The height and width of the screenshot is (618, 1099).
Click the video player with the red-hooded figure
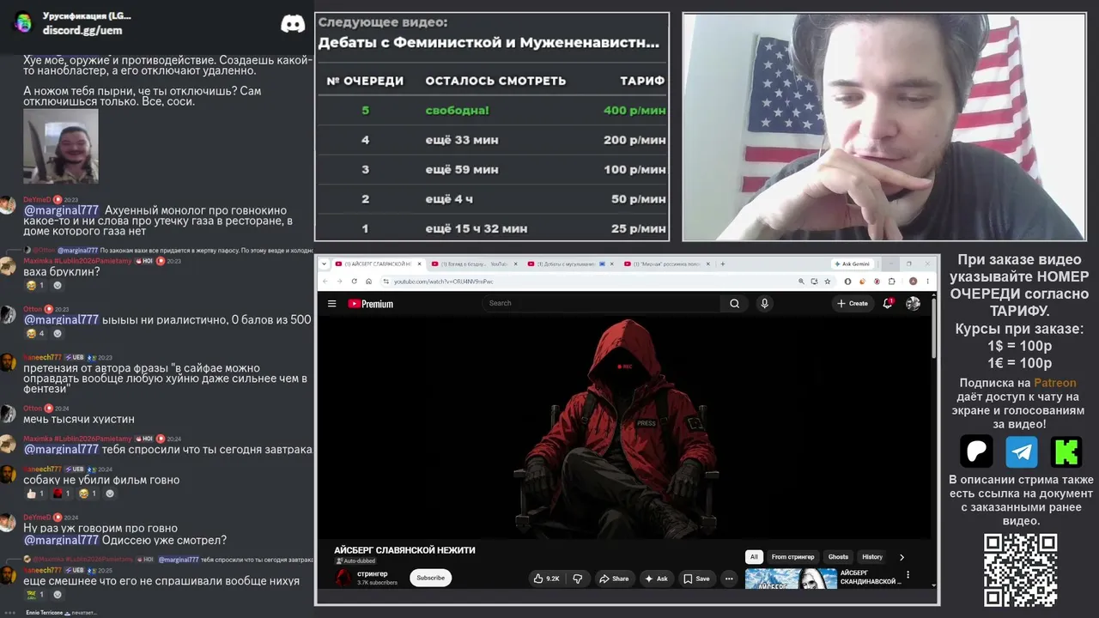click(x=623, y=427)
